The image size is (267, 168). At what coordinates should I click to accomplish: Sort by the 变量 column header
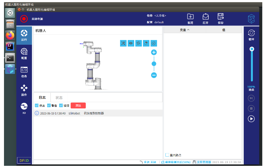[x=185, y=30]
